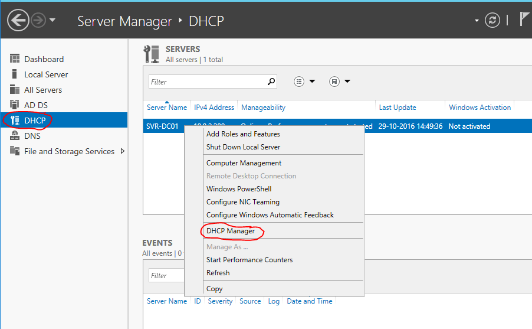Sort by the Last Update column header
532x329 pixels.
click(397, 108)
